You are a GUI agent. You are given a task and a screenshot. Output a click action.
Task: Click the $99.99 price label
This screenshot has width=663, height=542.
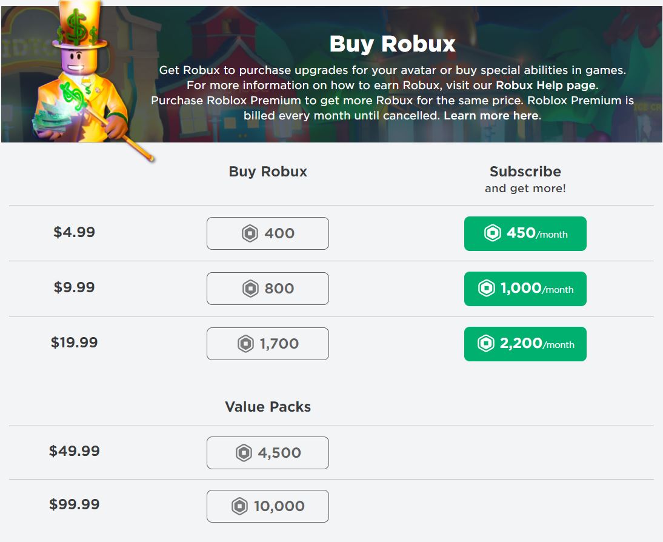[x=75, y=504]
